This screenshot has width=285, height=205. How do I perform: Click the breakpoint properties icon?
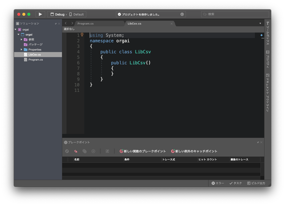[107, 151]
